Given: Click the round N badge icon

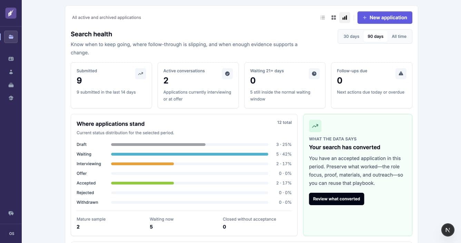Looking at the screenshot, I should (x=448, y=230).
